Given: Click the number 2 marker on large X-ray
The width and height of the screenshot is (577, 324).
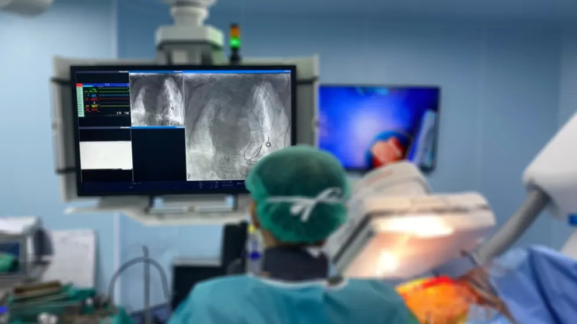Looking at the screenshot, I should tap(188, 175).
